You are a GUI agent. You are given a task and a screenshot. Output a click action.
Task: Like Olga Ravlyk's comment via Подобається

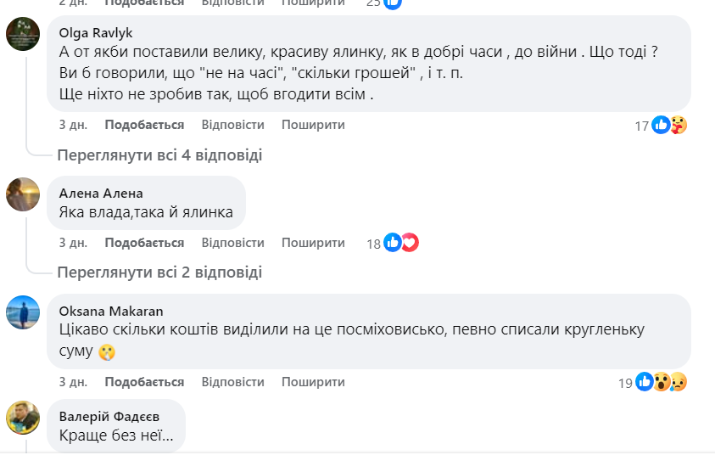144,125
